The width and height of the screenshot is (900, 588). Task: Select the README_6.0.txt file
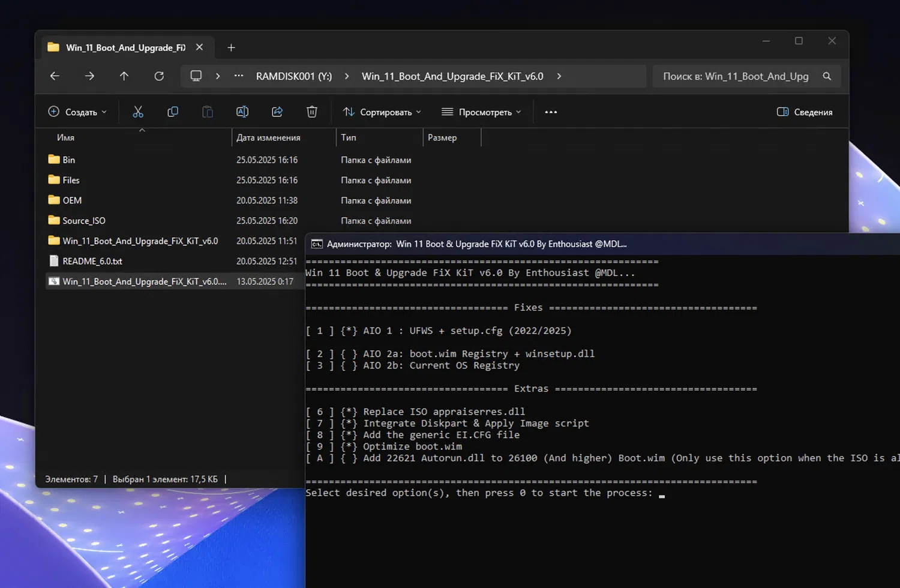coord(92,261)
